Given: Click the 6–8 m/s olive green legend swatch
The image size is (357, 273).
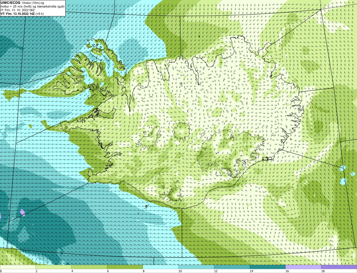Looking at the screenshot, I should pyautogui.click(x=125, y=267).
